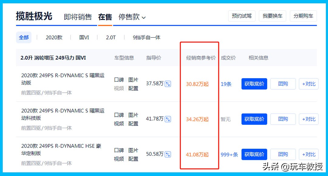Click the 经销商参考价 column header
Viewport: 328px width, 176px height.
click(201, 58)
